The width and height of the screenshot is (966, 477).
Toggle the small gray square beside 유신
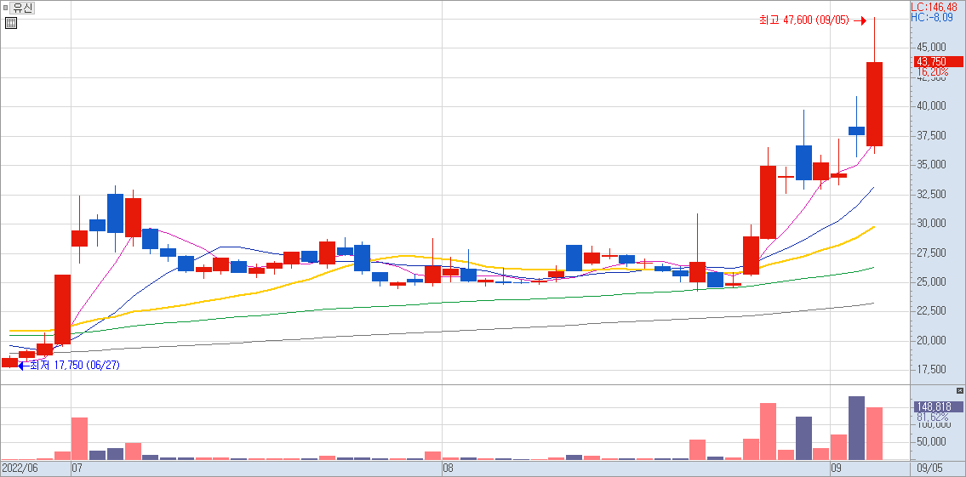point(6,9)
